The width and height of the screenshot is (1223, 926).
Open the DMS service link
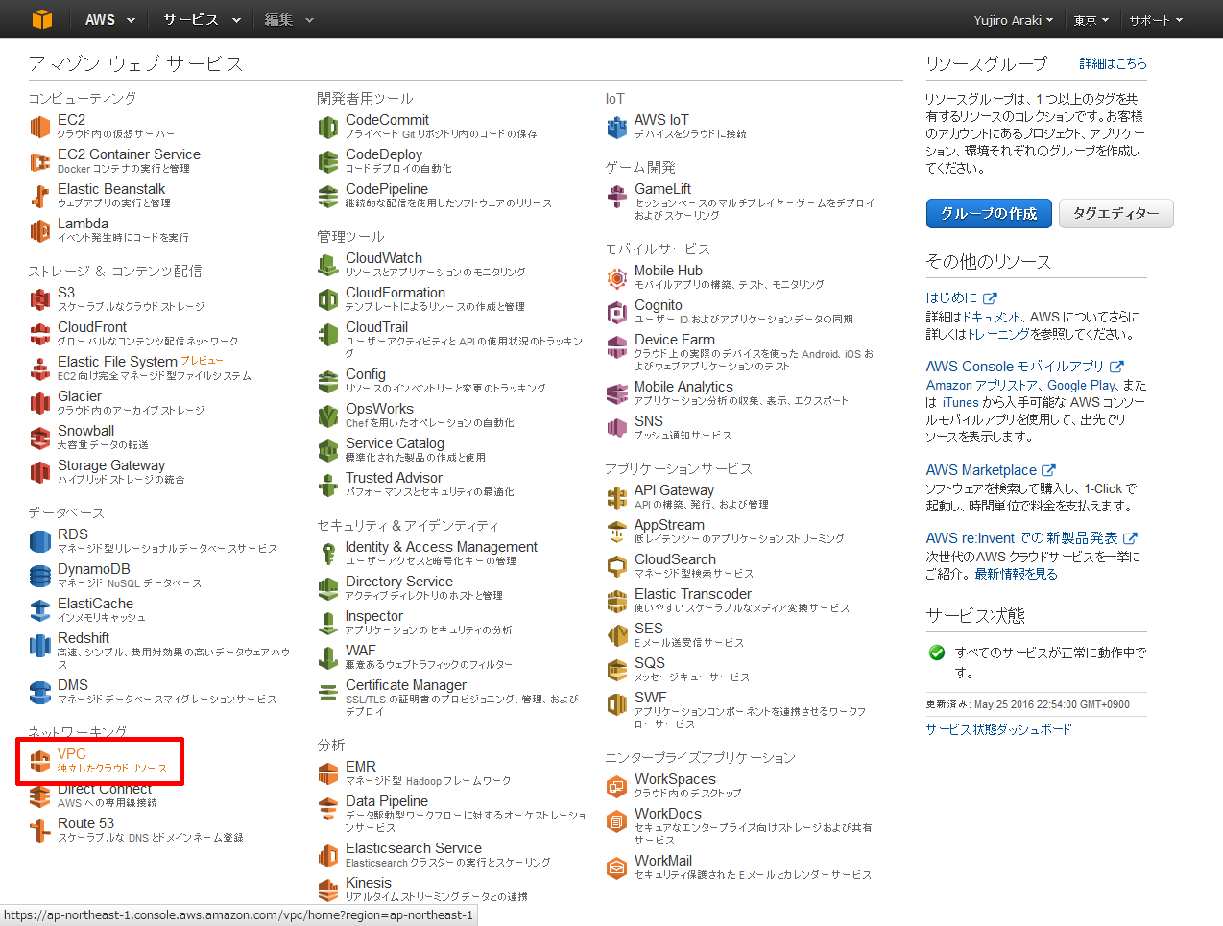pyautogui.click(x=73, y=685)
